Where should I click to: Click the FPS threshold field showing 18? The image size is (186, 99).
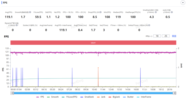pyautogui.click(x=157, y=36)
